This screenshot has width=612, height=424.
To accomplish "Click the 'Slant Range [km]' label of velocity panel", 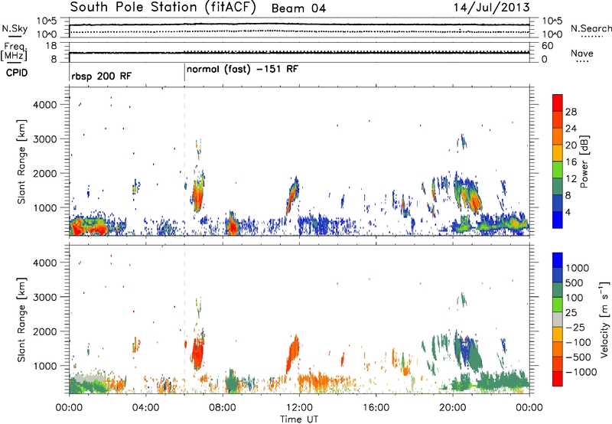I will 21,320.
